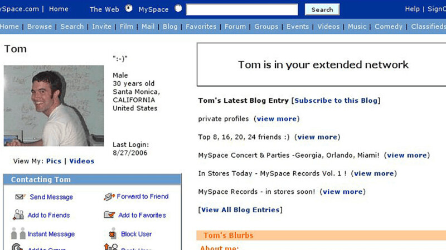Open the Groups navigation item

(266, 27)
